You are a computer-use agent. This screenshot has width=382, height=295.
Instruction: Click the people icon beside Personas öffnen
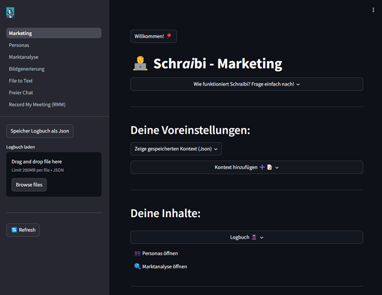[137, 253]
